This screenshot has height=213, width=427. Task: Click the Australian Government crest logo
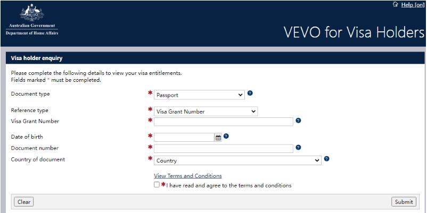[32, 20]
